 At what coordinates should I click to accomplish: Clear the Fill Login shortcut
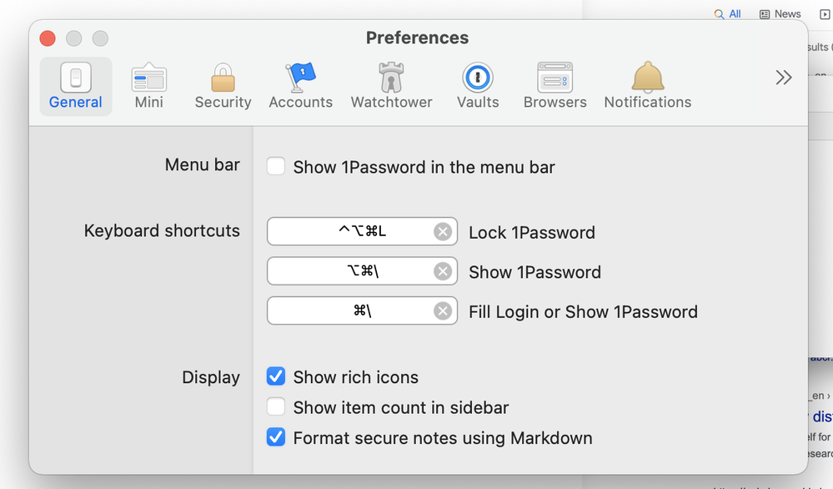point(443,311)
